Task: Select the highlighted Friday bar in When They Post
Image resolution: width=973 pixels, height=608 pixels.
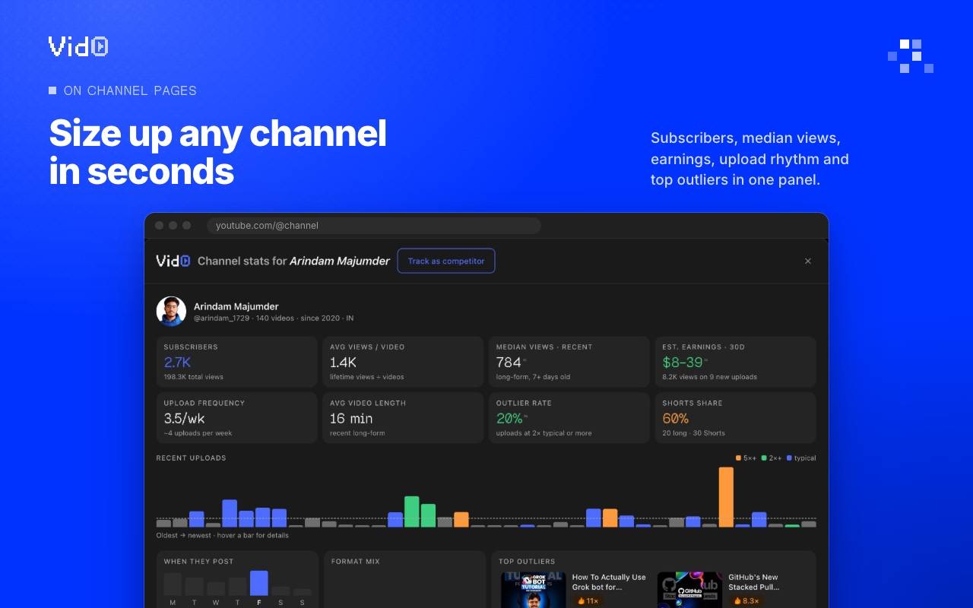Action: [x=259, y=583]
